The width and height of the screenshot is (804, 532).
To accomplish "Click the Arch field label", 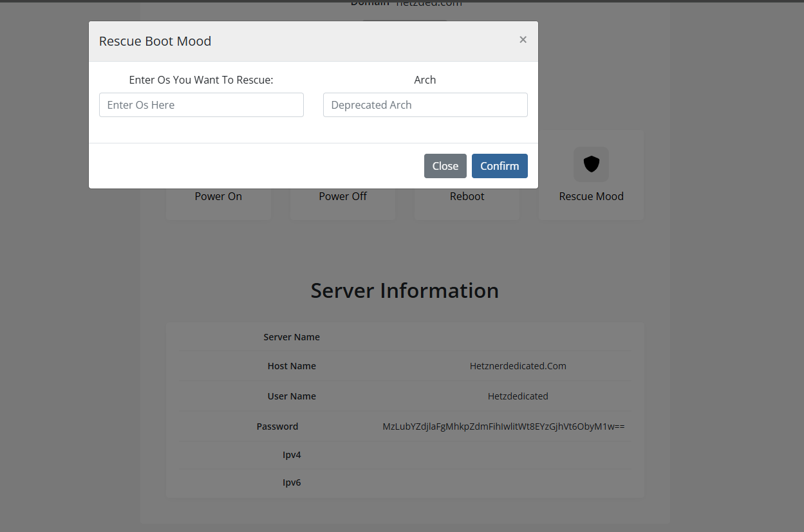I will 425,80.
